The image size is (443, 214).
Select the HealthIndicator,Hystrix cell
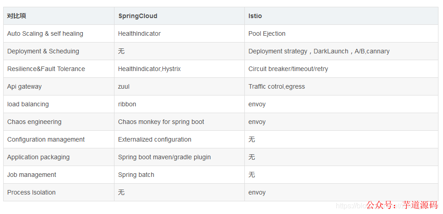[x=149, y=69]
